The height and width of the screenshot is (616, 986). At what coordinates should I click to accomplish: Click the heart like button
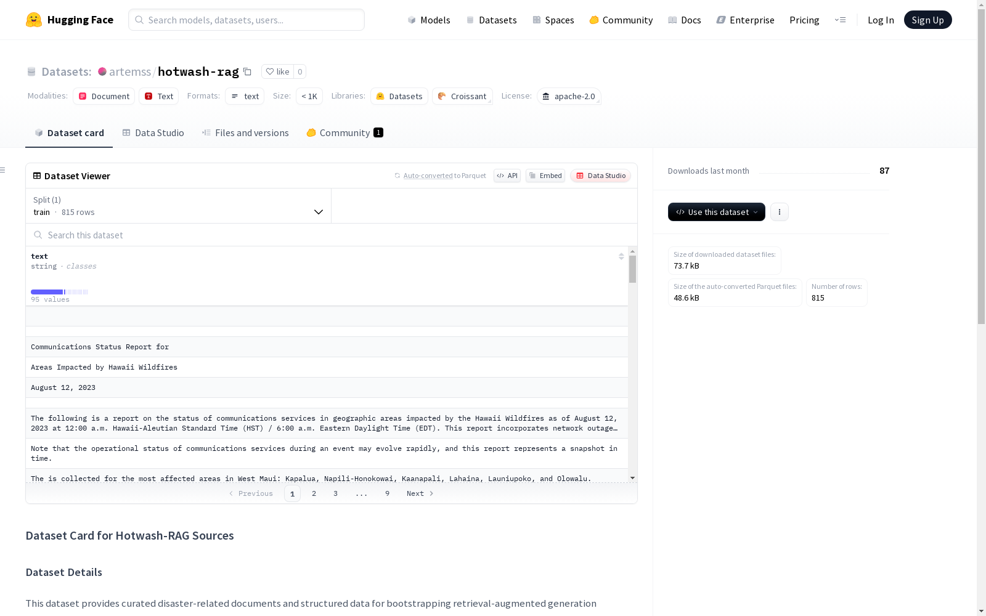tap(277, 71)
